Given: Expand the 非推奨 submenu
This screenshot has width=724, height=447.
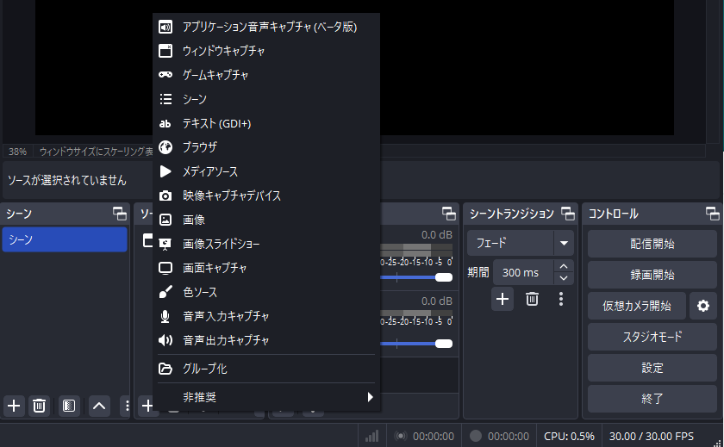Looking at the screenshot, I should click(x=267, y=397).
